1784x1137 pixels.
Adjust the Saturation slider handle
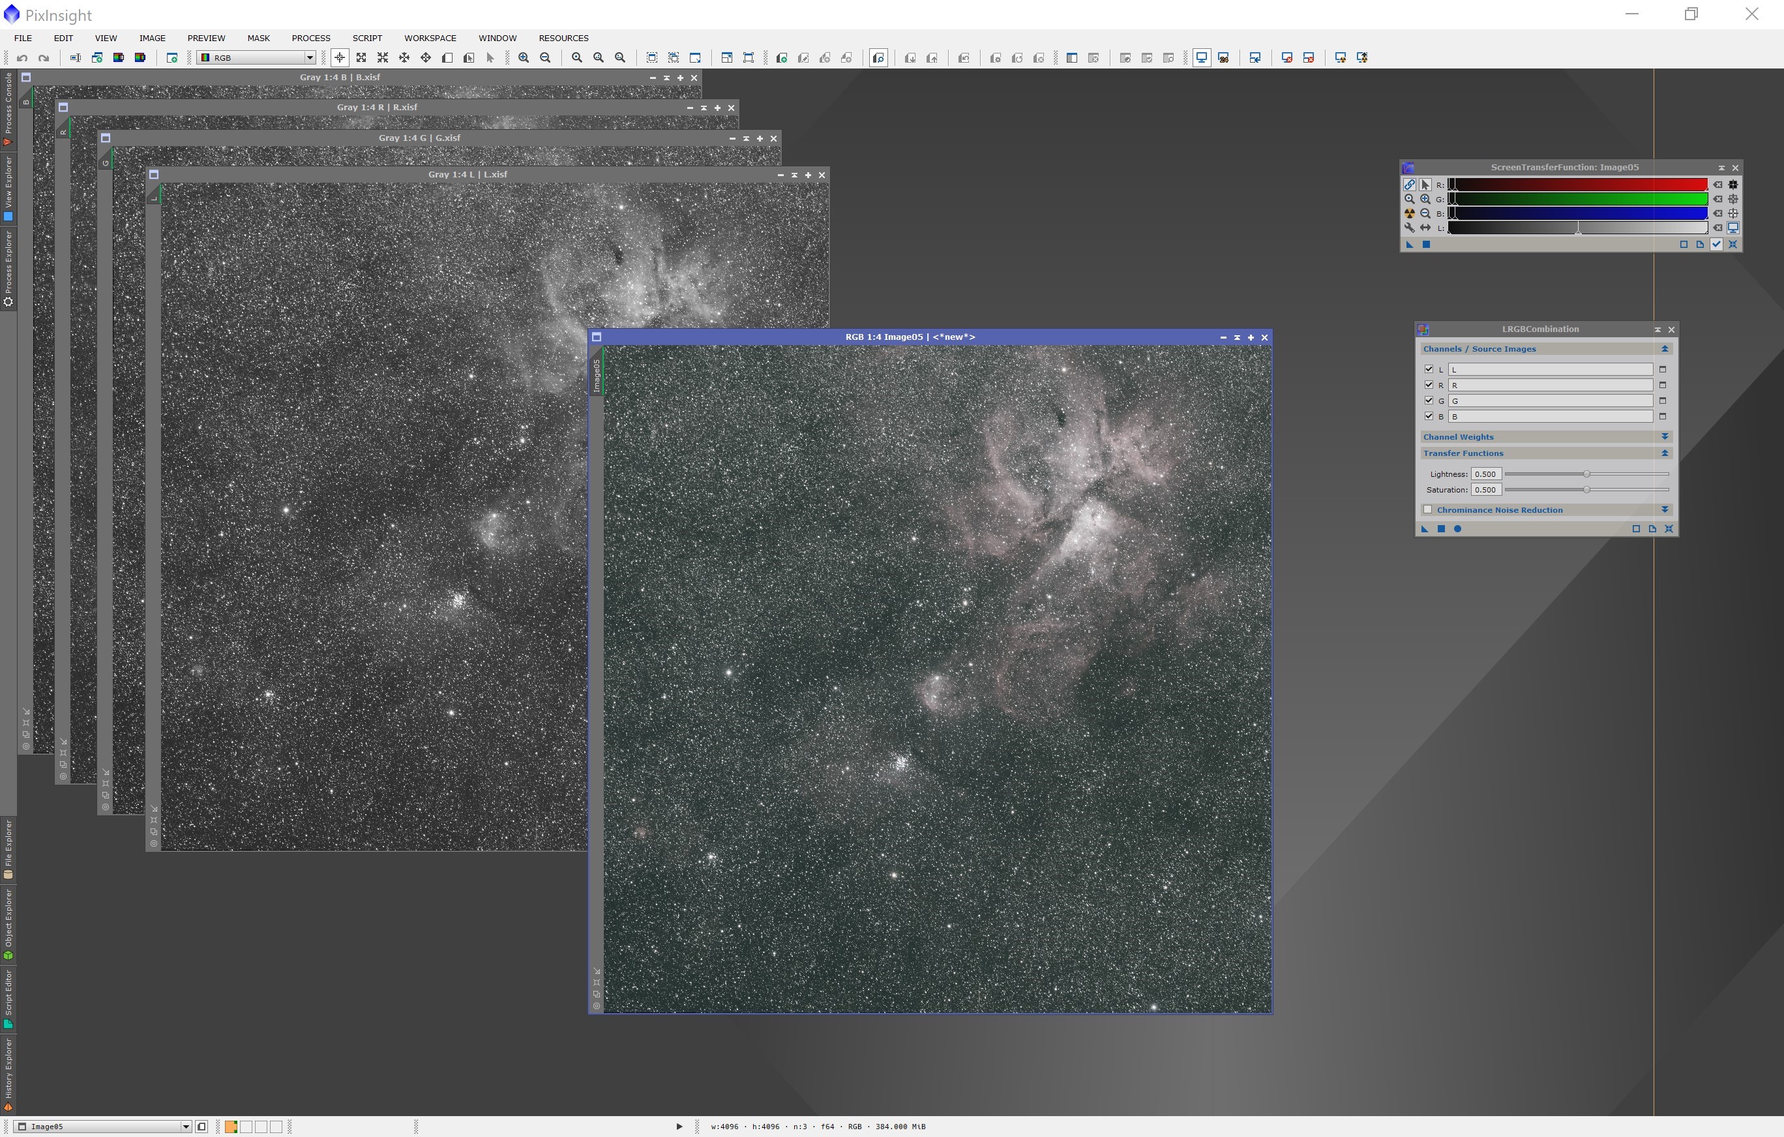pyautogui.click(x=1586, y=489)
